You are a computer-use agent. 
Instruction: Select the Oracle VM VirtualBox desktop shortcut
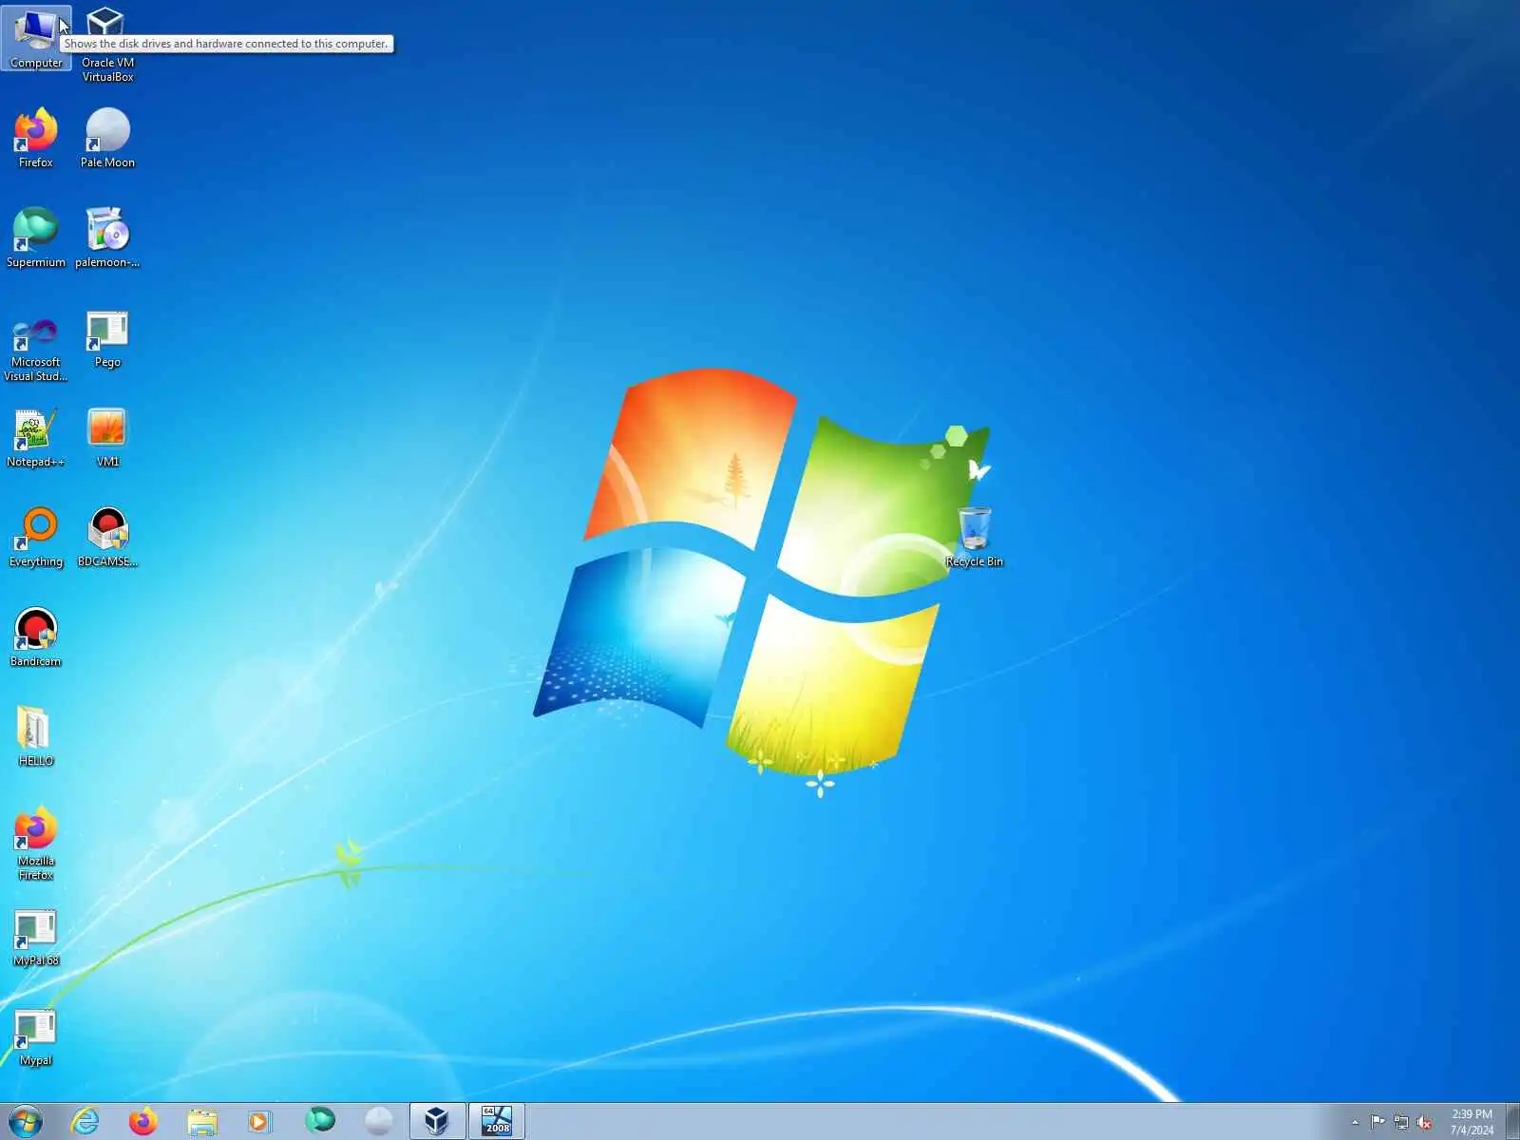pyautogui.click(x=107, y=44)
